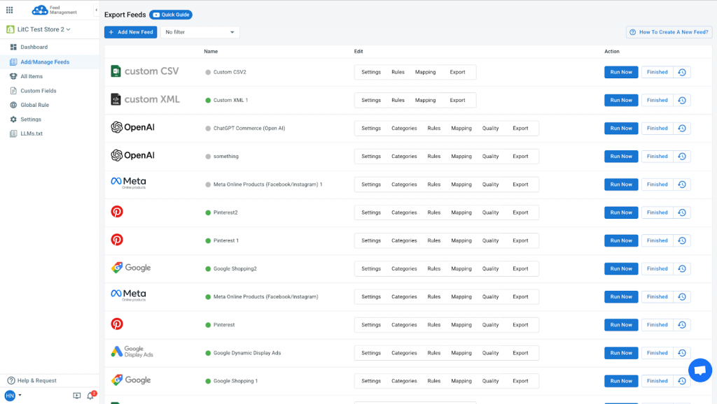
Task: Click the Google Display Ads logo
Action: tap(132, 352)
